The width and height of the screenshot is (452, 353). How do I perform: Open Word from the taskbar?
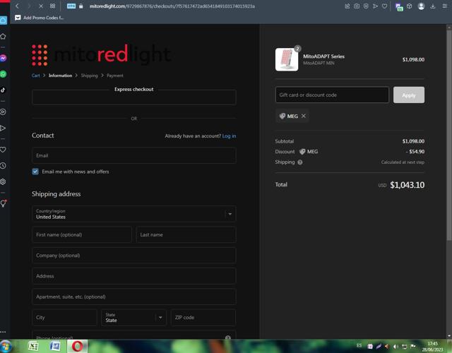pyautogui.click(x=55, y=346)
